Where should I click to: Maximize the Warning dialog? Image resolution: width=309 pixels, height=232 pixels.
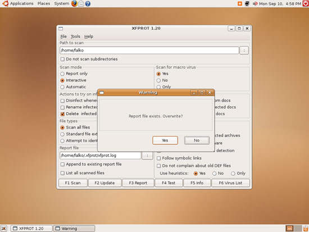pos(202,93)
